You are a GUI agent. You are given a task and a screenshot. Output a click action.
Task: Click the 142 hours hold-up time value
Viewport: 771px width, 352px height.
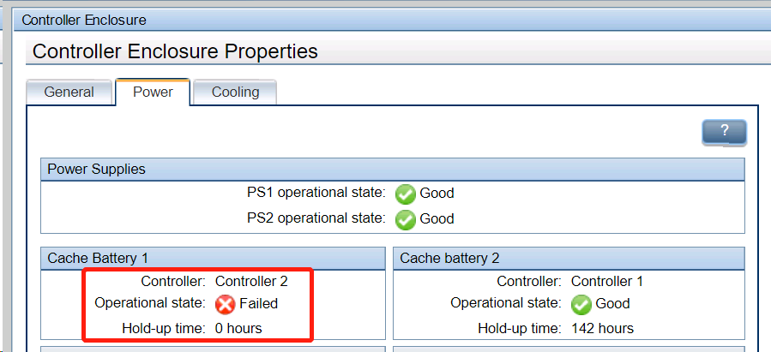602,328
